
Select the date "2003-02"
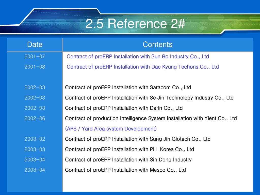click(35, 139)
